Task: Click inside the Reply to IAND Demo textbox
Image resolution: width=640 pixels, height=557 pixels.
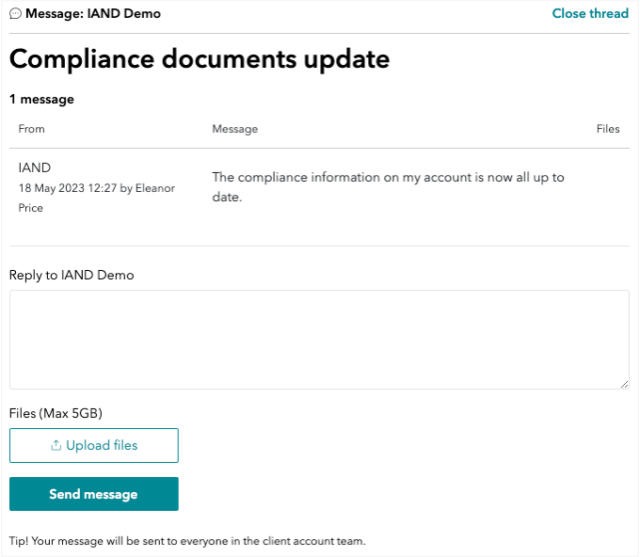Action: coord(319,340)
